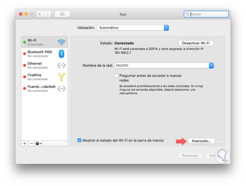
Task: Close the Red window with red button
Action: (21, 14)
